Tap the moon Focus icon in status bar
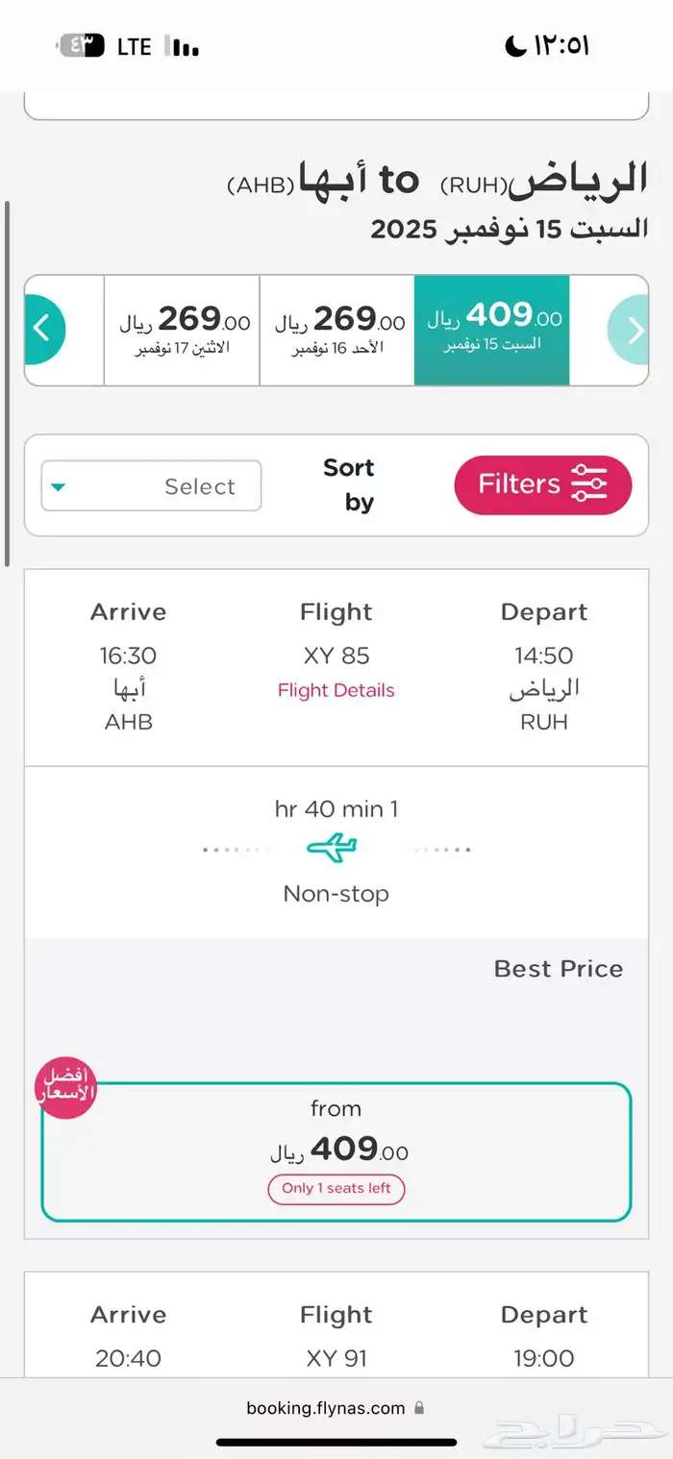This screenshot has height=1459, width=673. pyautogui.click(x=515, y=45)
